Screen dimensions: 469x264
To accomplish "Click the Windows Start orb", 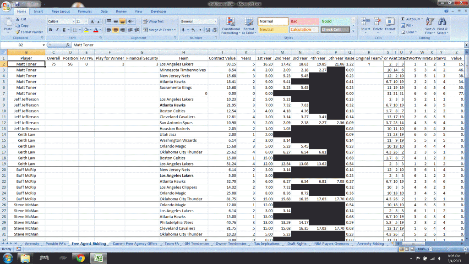I will (x=7, y=258).
